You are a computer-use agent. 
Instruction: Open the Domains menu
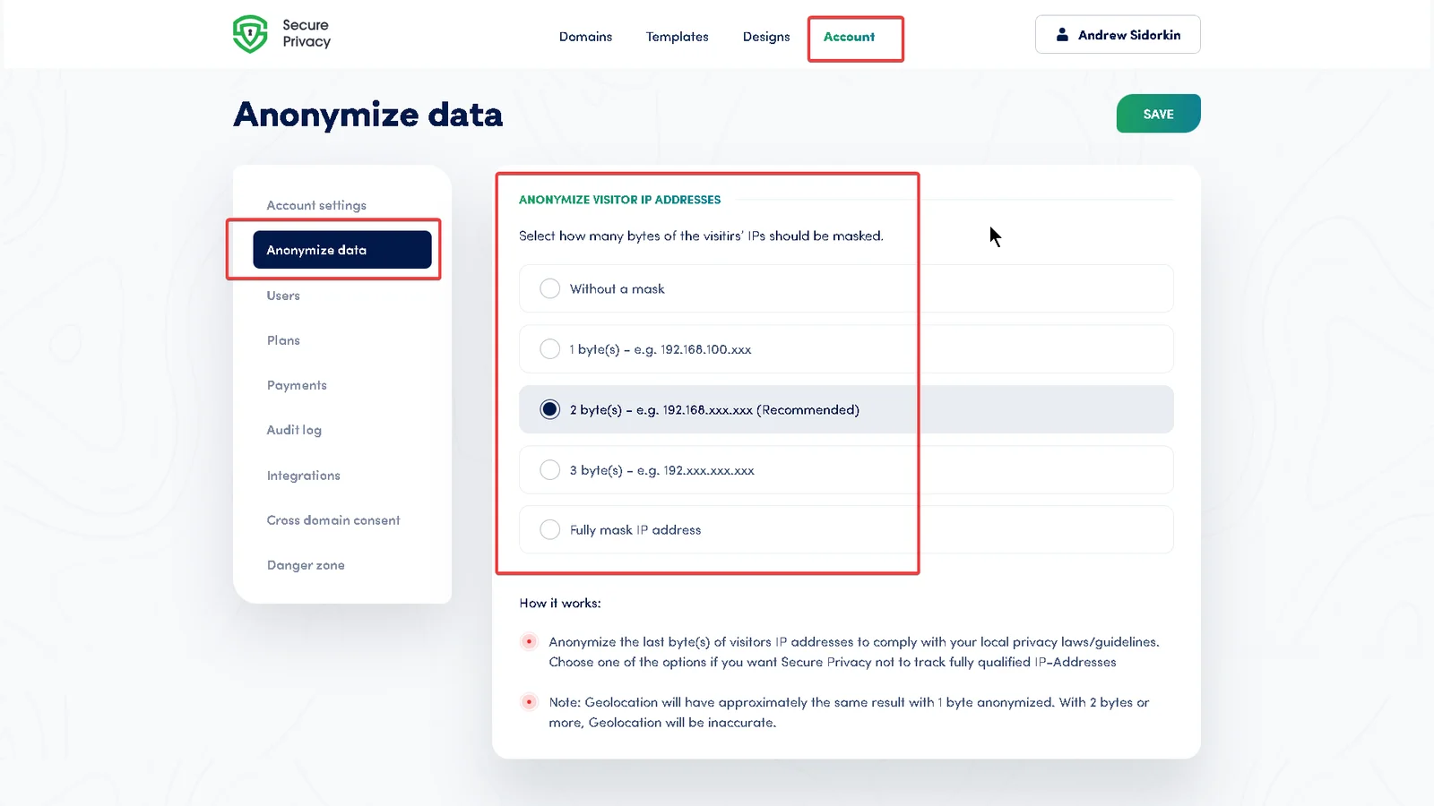pyautogui.click(x=585, y=37)
